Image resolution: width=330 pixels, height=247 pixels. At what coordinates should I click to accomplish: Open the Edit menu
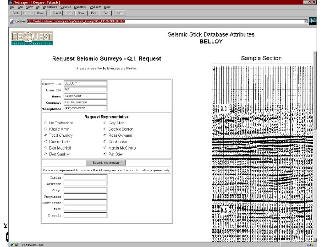tap(20, 7)
